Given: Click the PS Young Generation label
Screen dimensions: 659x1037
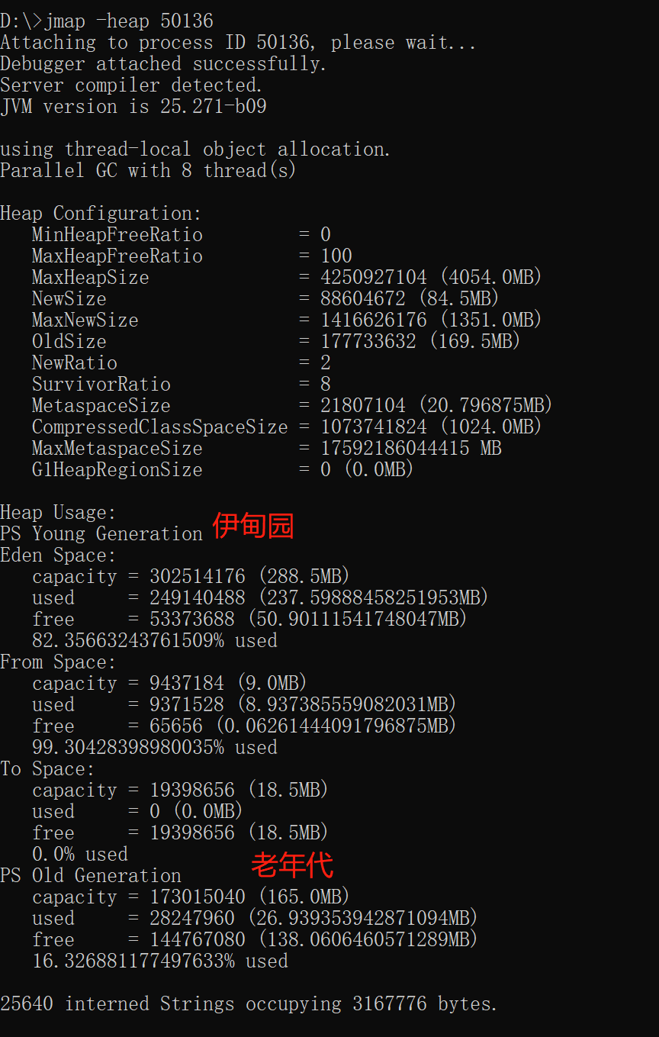Looking at the screenshot, I should [x=101, y=533].
